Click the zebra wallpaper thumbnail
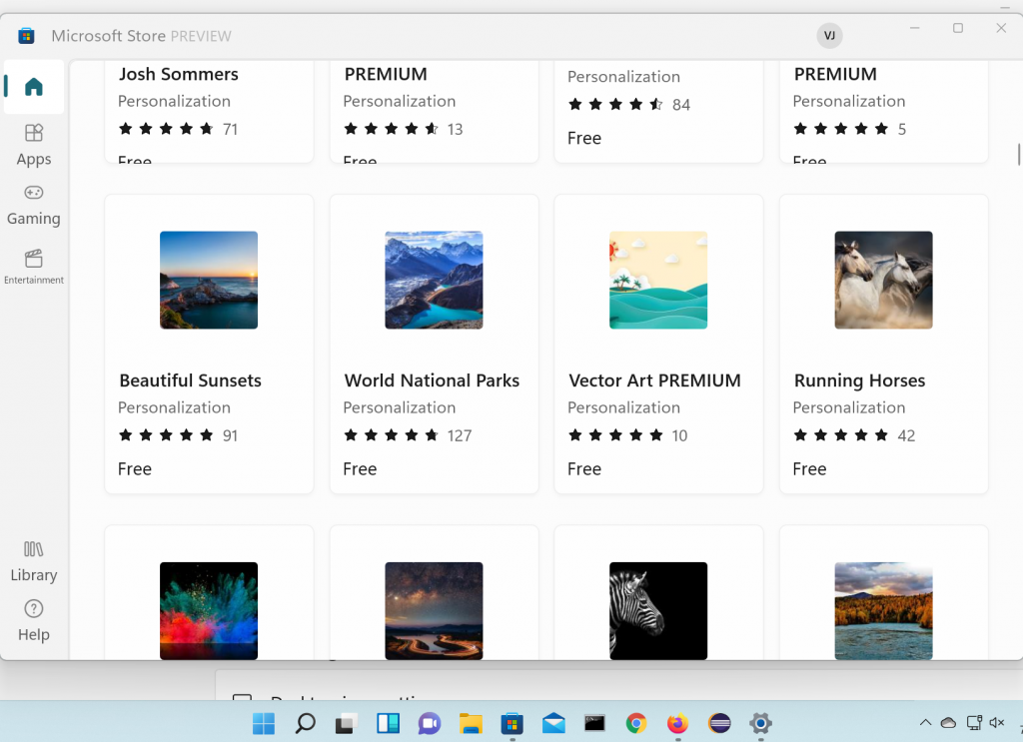Viewport: 1023px width, 742px height. (658, 609)
